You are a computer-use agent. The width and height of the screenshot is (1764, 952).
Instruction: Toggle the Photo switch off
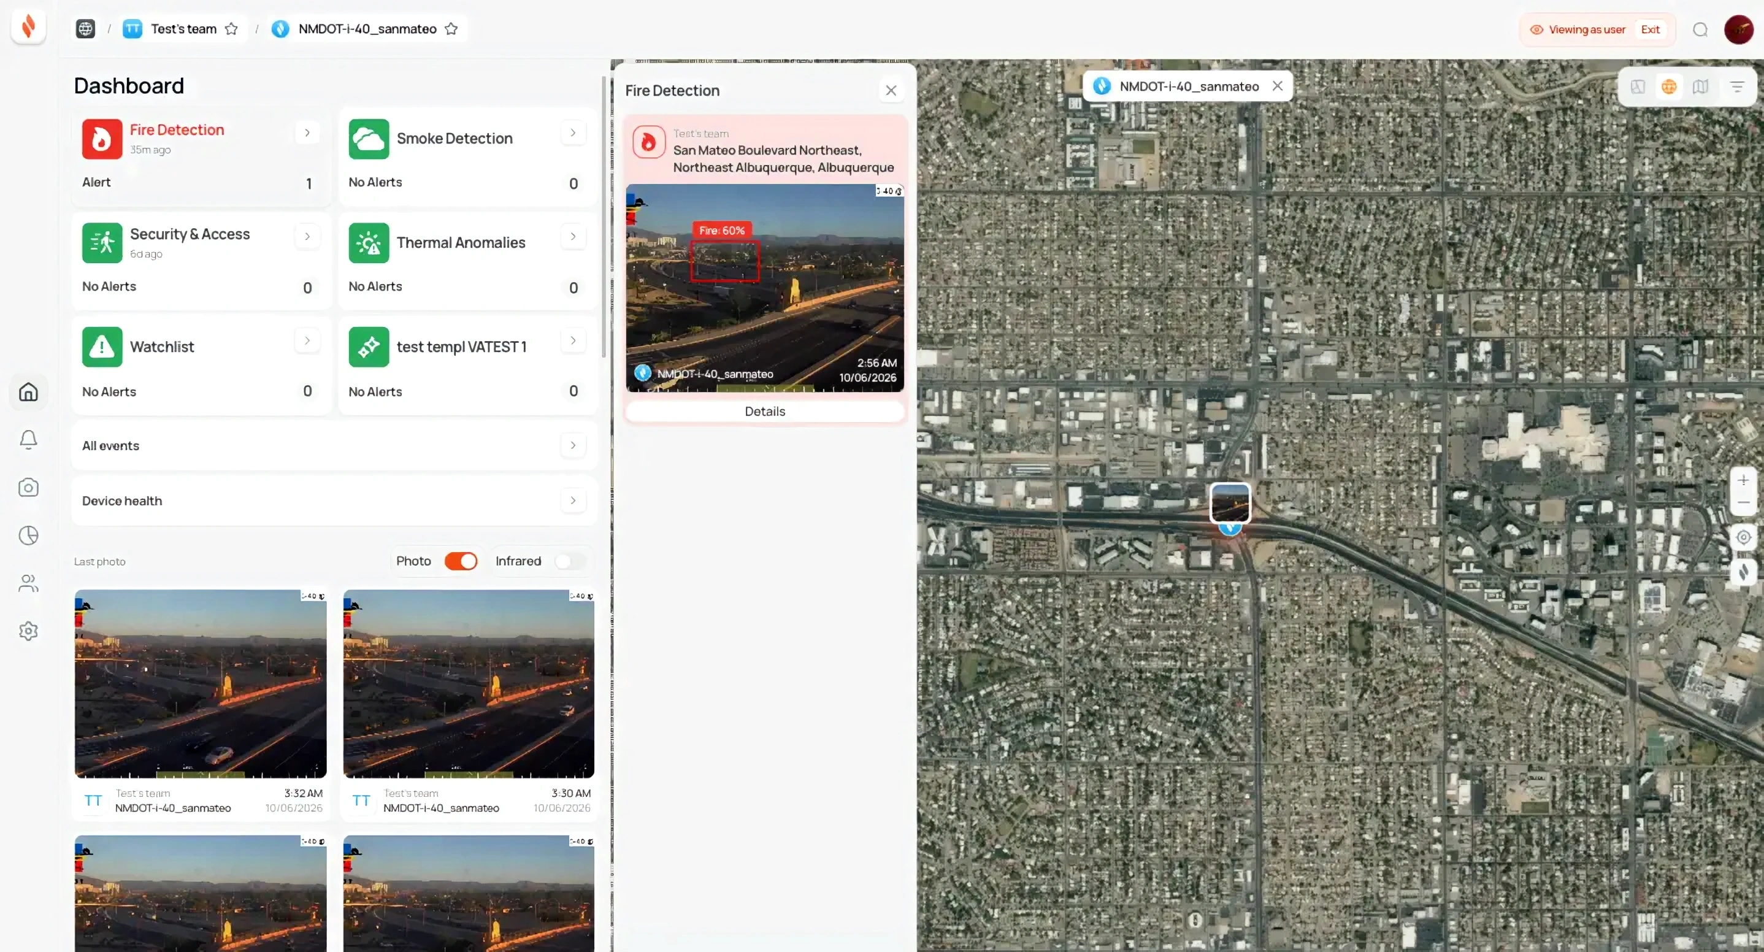tap(461, 561)
